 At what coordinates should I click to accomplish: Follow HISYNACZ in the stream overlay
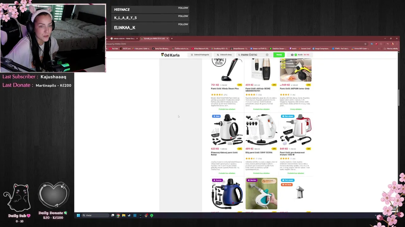coord(183,8)
